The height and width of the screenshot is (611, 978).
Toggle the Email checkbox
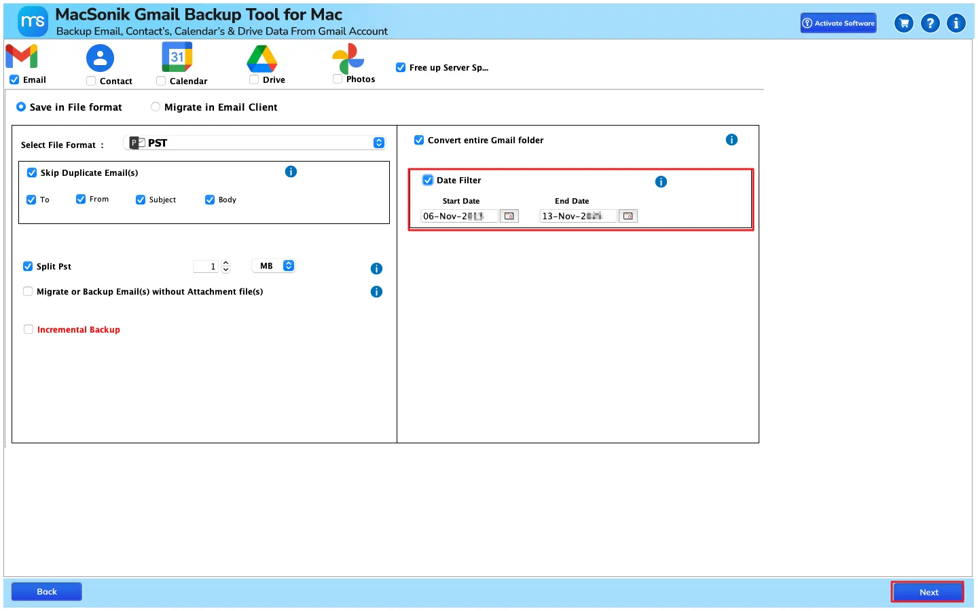click(x=14, y=80)
